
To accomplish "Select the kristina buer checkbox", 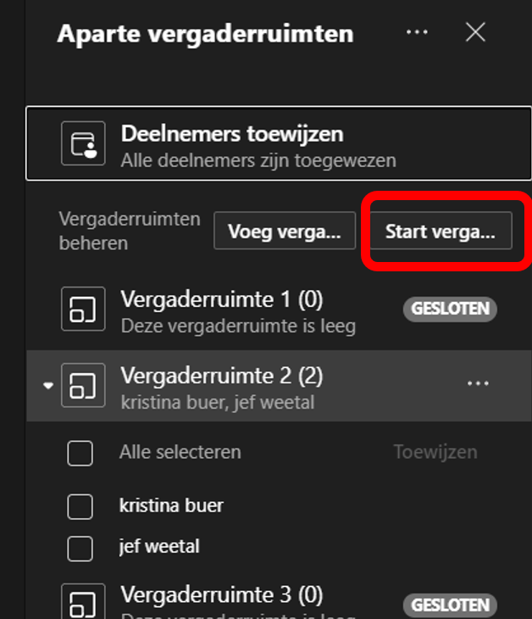I will (80, 506).
